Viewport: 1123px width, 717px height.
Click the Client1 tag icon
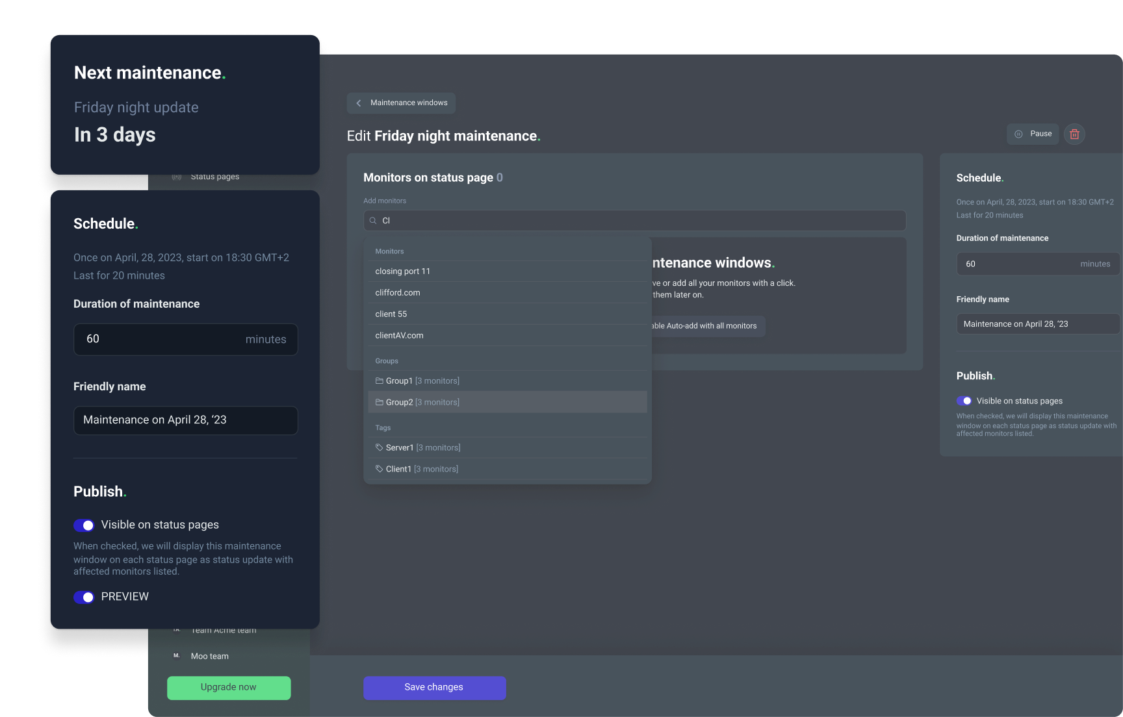click(x=380, y=469)
